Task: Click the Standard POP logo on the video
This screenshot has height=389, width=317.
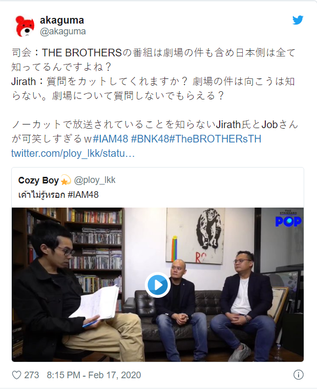Action: [288, 218]
